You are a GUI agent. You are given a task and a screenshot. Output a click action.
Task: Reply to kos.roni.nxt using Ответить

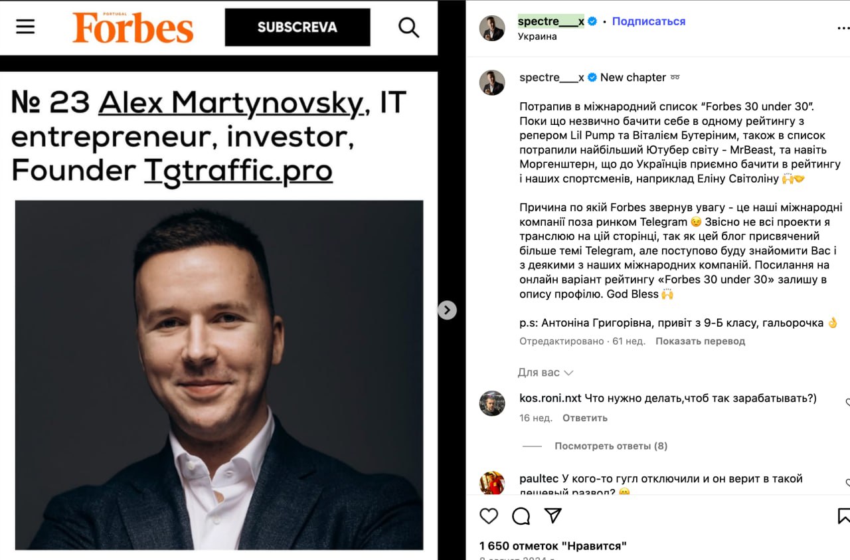point(585,418)
